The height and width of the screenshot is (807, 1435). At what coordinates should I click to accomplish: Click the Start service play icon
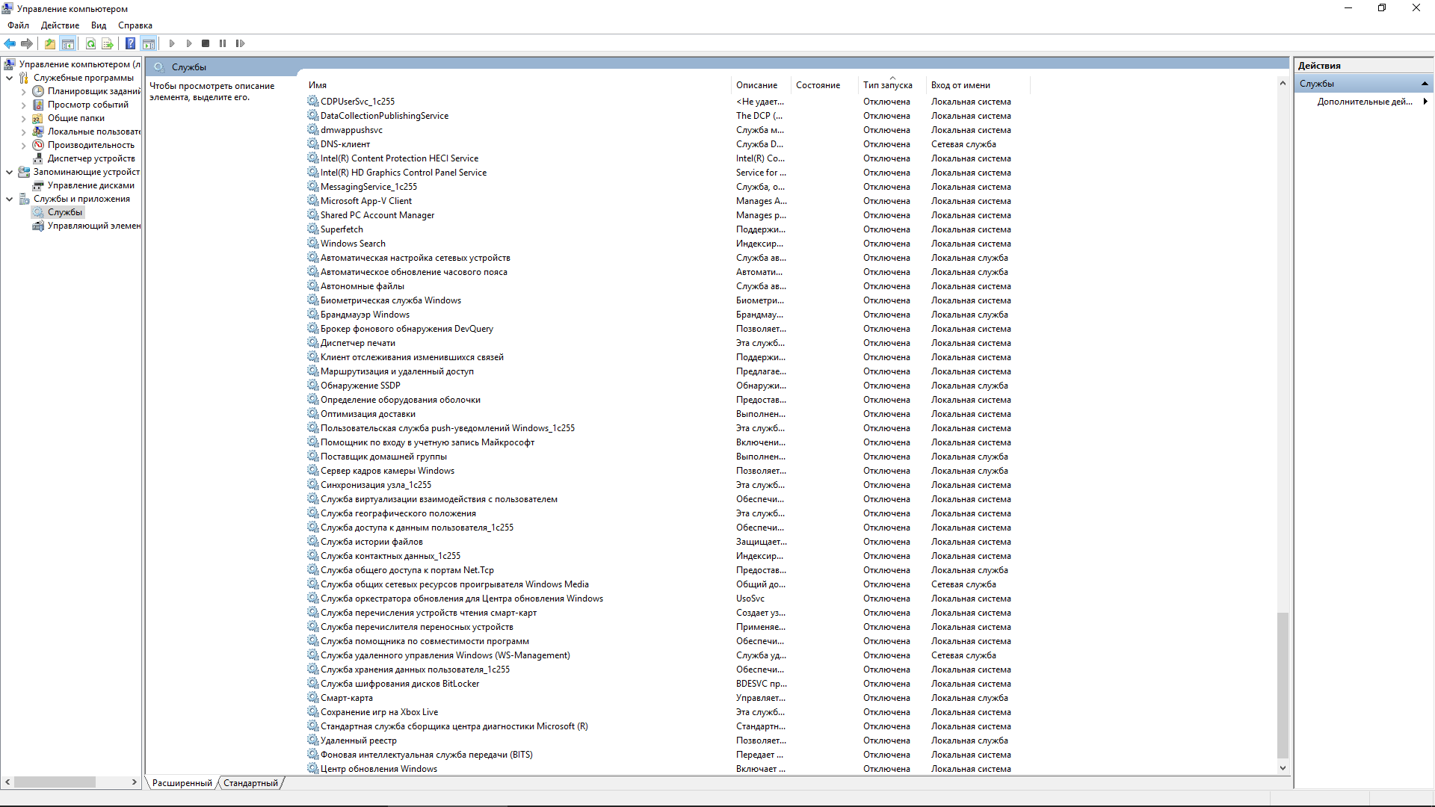click(172, 43)
